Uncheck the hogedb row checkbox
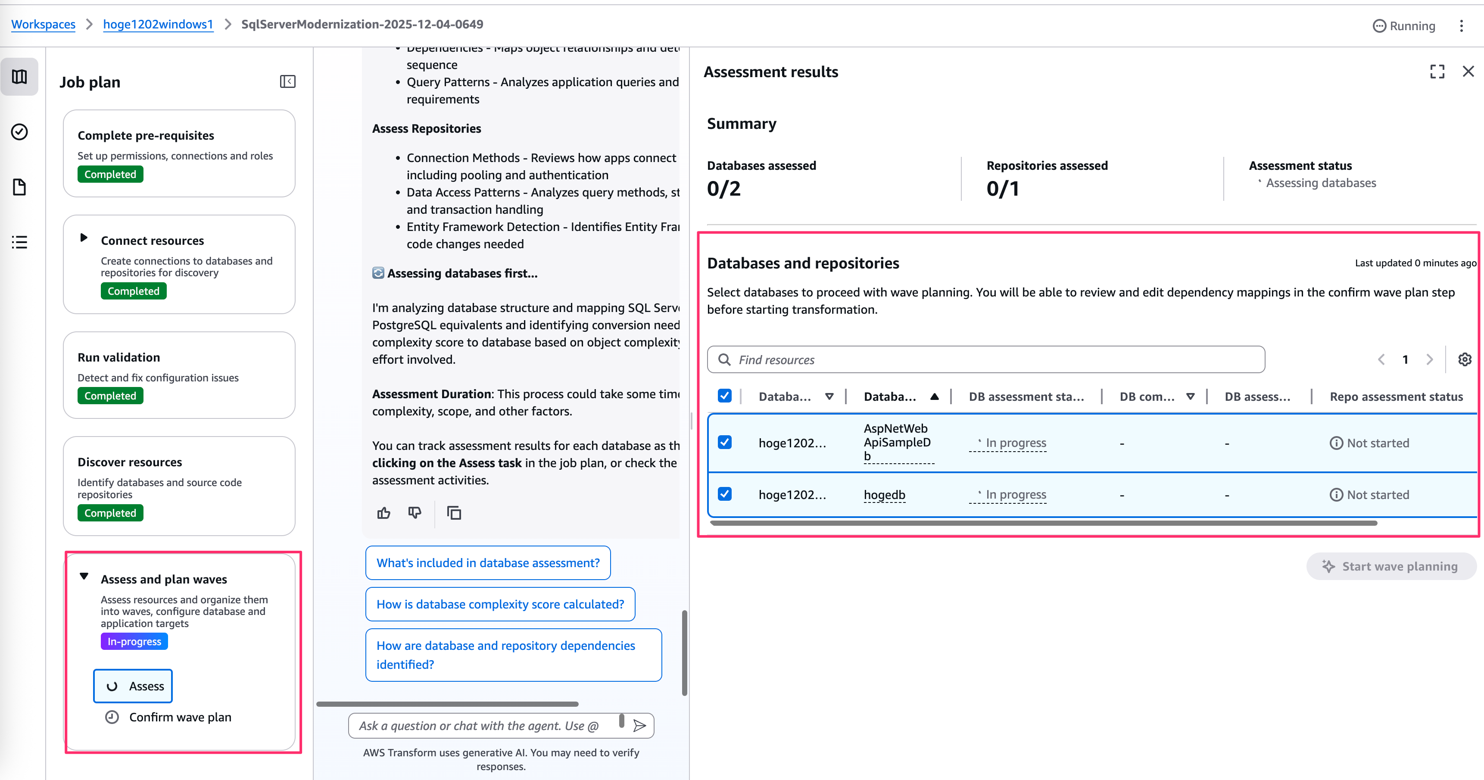Viewport: 1484px width, 780px height. tap(725, 494)
